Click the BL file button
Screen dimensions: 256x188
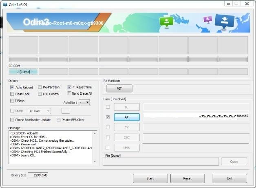click(x=127, y=107)
